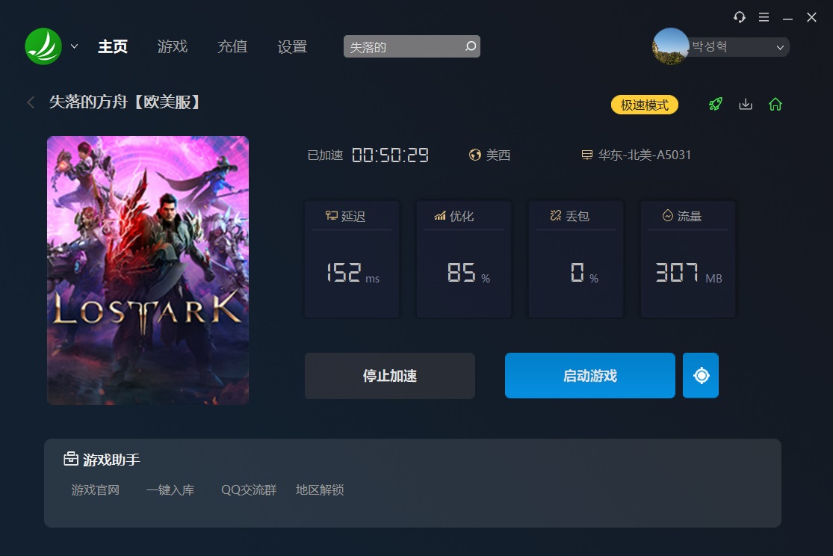The image size is (833, 556).
Task: Open the 华东-北美-A5031 node selector
Action: tap(637, 155)
